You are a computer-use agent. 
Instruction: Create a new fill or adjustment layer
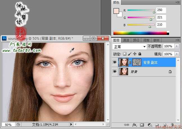click(x=150, y=125)
